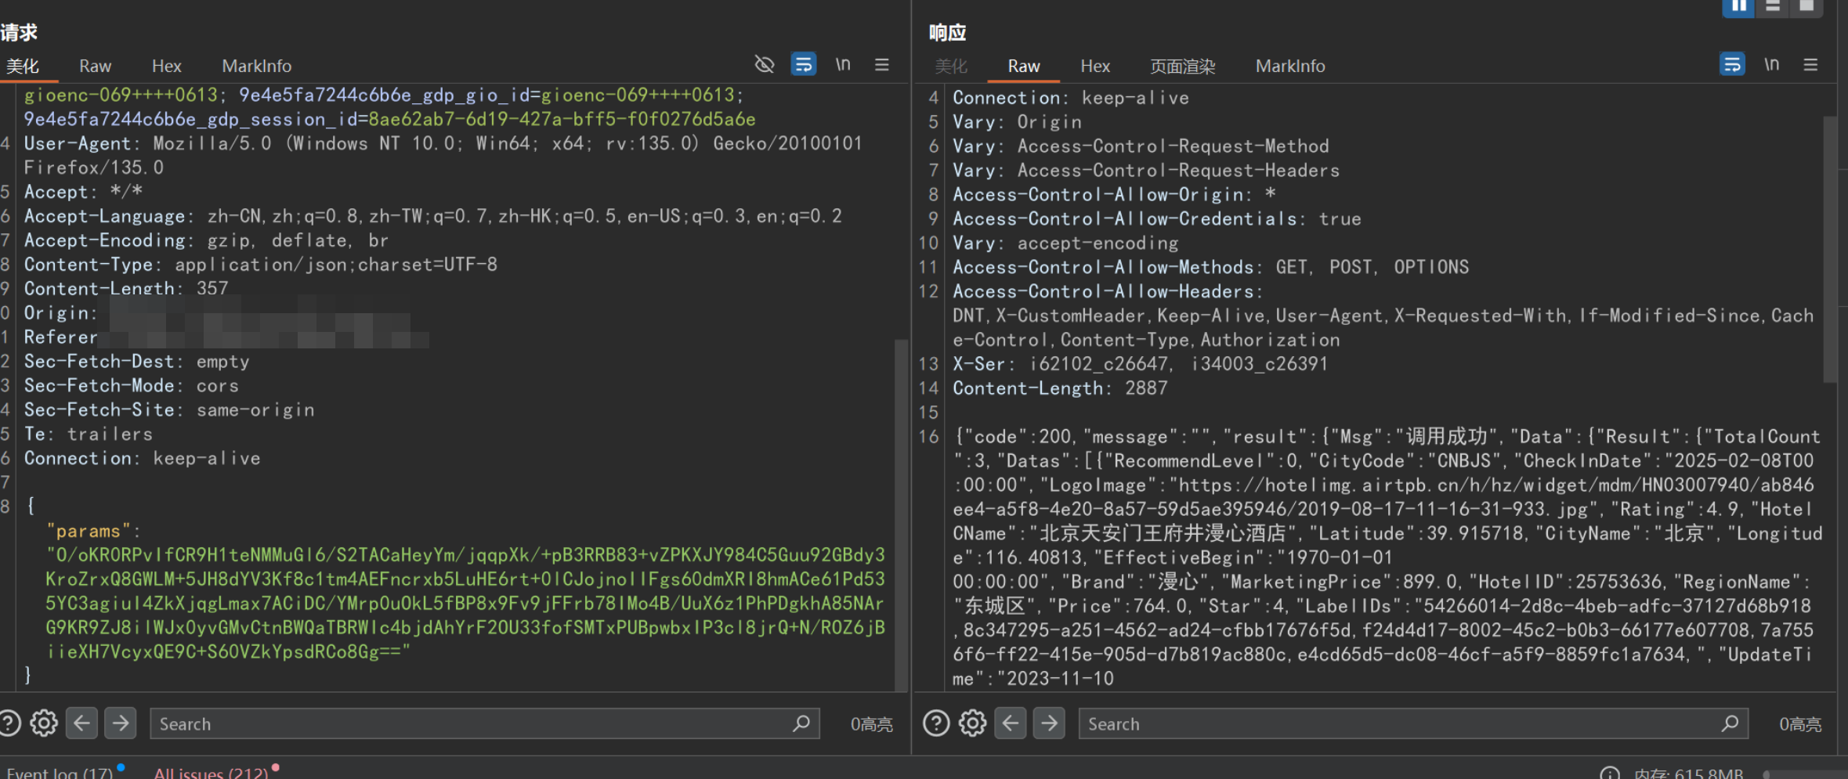This screenshot has height=779, width=1848.
Task: Open response panel hamburger menu
Action: 1810,64
